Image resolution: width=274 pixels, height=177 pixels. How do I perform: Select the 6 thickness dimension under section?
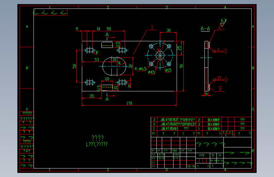coord(206,93)
